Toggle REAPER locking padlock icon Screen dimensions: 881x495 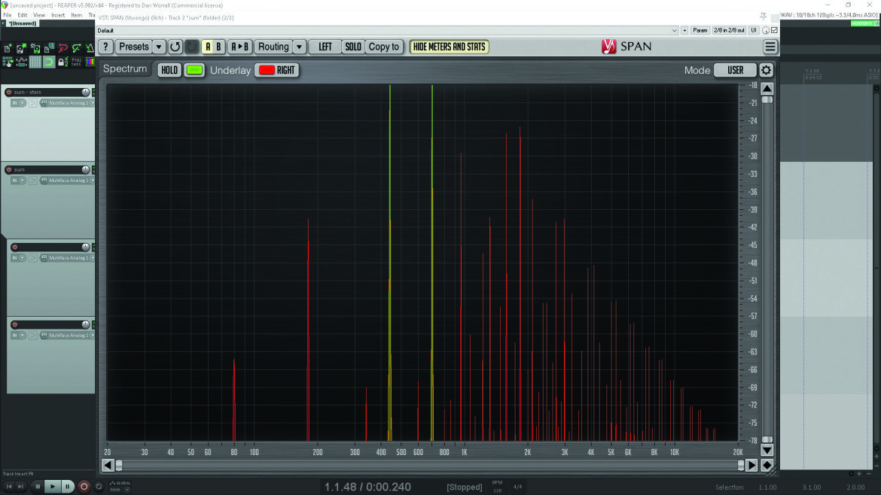tap(62, 62)
